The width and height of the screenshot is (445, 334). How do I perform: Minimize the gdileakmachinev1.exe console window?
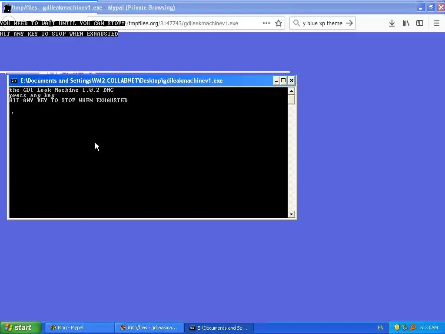tap(276, 80)
